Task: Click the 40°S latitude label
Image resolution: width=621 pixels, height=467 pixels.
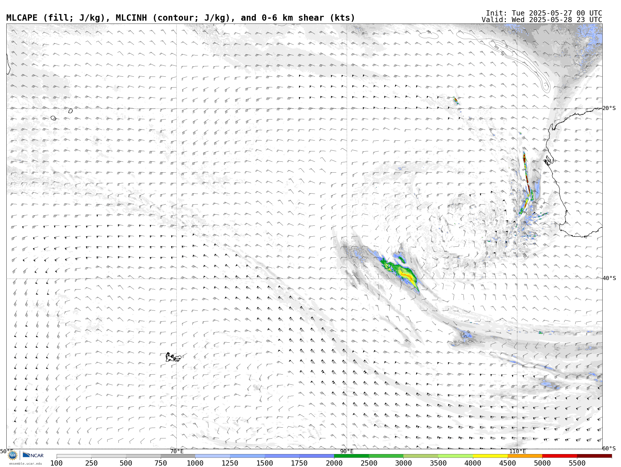Action: 609,278
